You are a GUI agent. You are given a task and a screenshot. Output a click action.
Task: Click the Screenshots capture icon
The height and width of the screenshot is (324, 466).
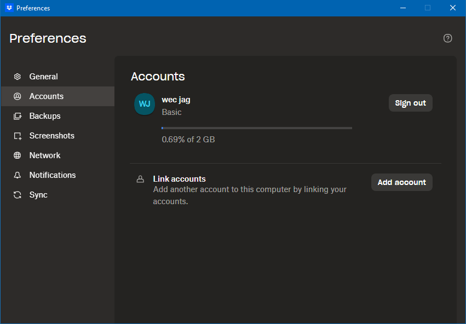(18, 136)
